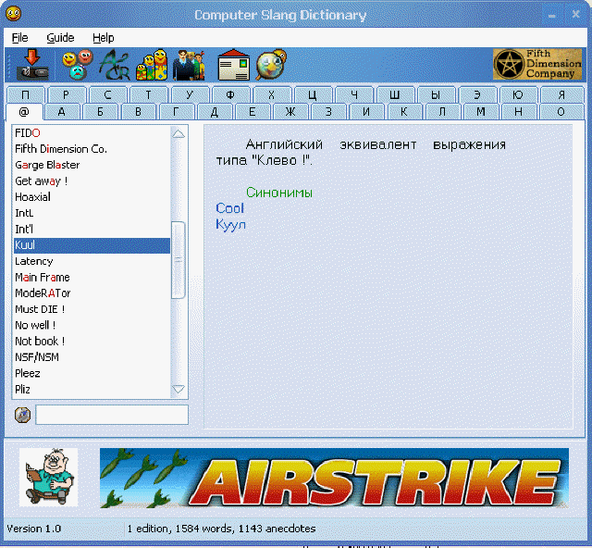The width and height of the screenshot is (592, 548).
Task: Switch to the Э letter tab
Action: coord(477,94)
